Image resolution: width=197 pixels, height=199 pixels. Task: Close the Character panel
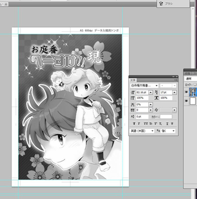coord(177,77)
